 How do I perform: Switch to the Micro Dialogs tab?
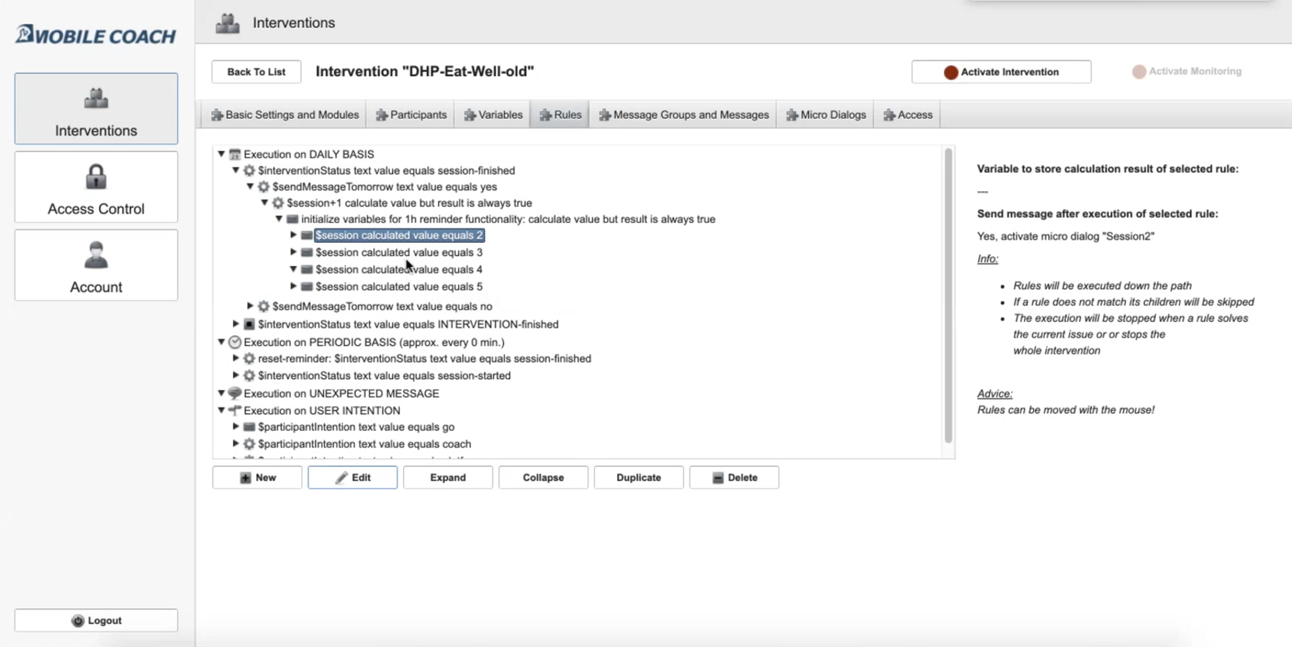point(825,115)
